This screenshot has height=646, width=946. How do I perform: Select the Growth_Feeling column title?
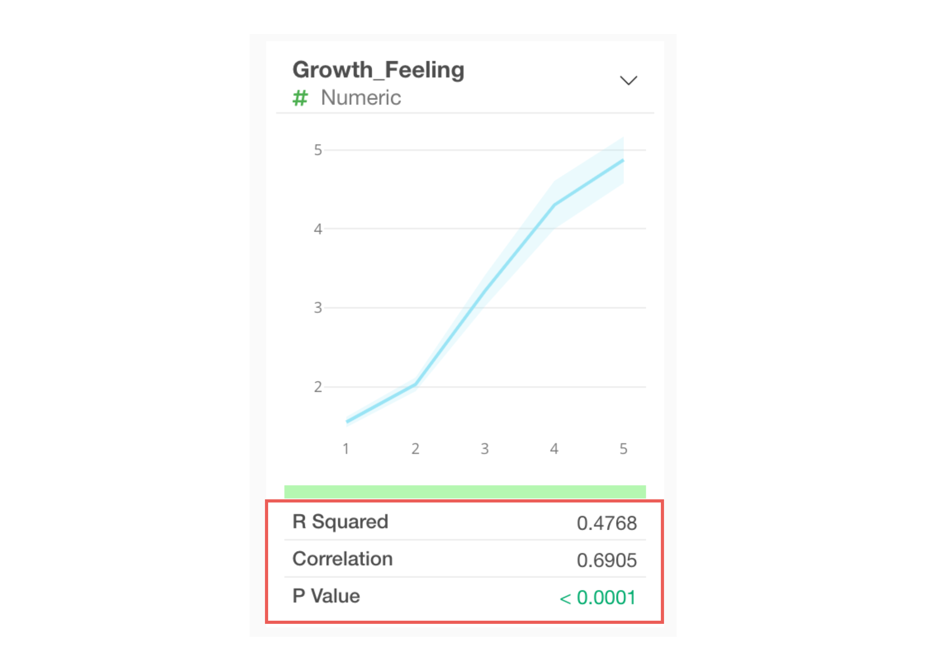pos(378,70)
